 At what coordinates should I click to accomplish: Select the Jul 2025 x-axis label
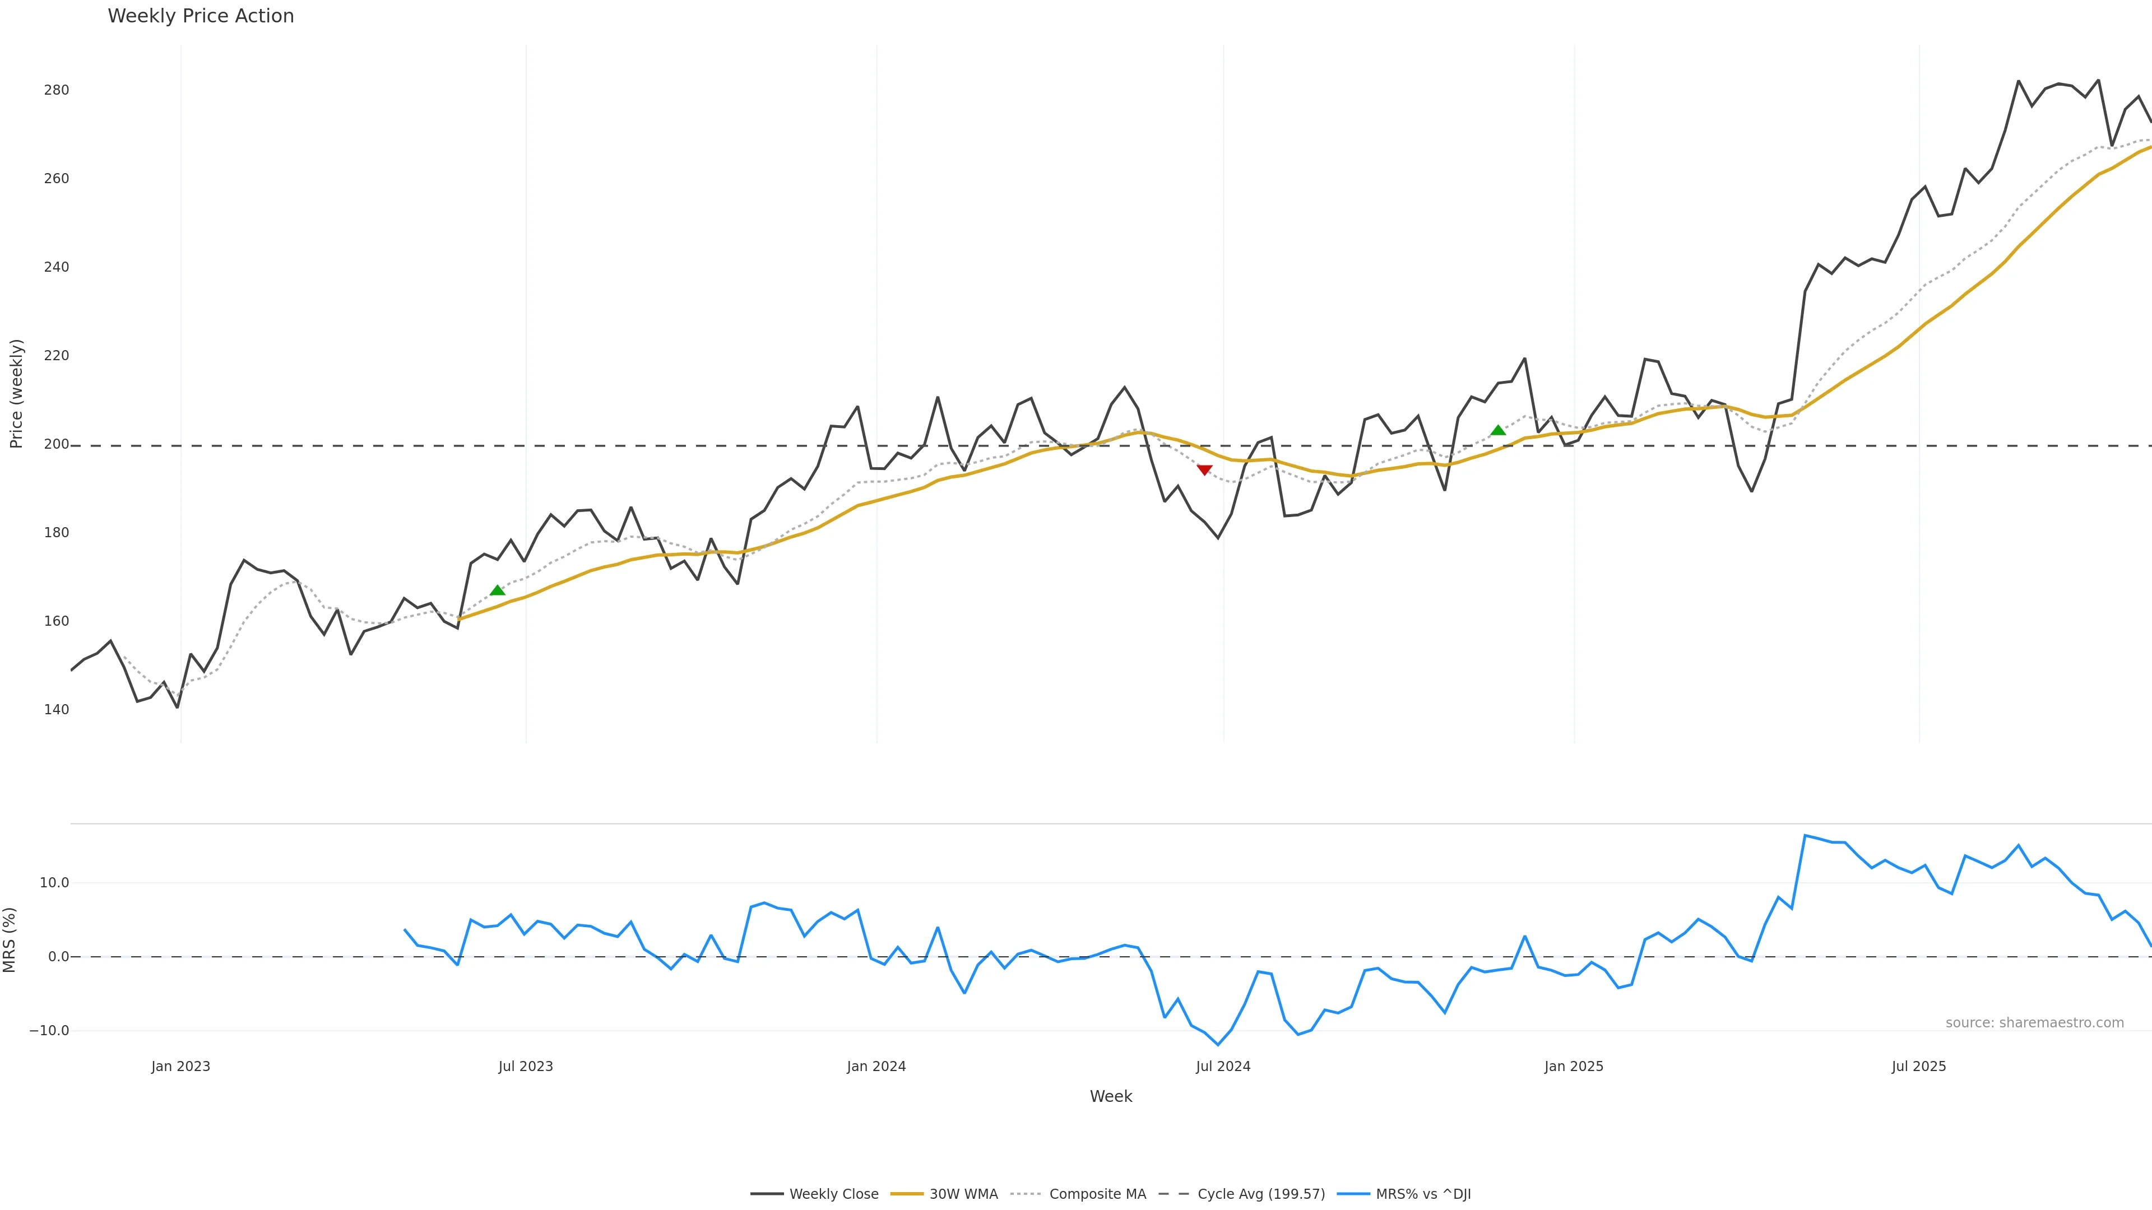point(1918,1067)
